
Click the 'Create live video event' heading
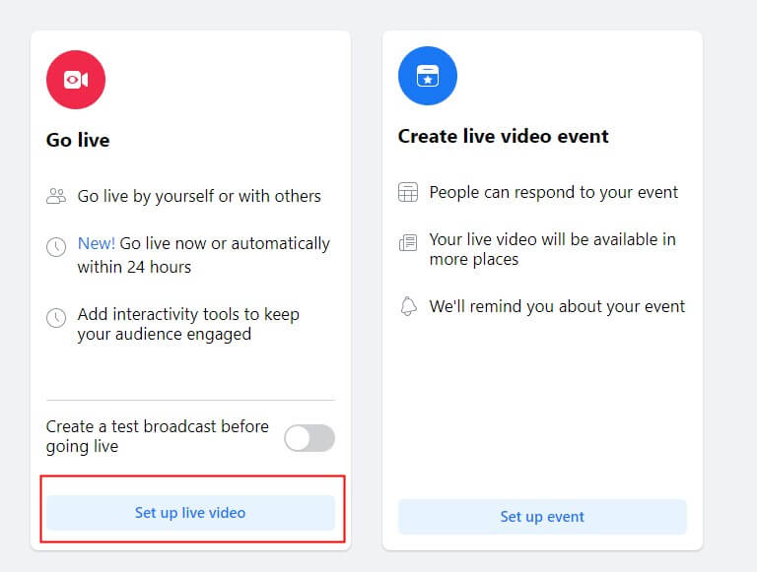pyautogui.click(x=503, y=136)
